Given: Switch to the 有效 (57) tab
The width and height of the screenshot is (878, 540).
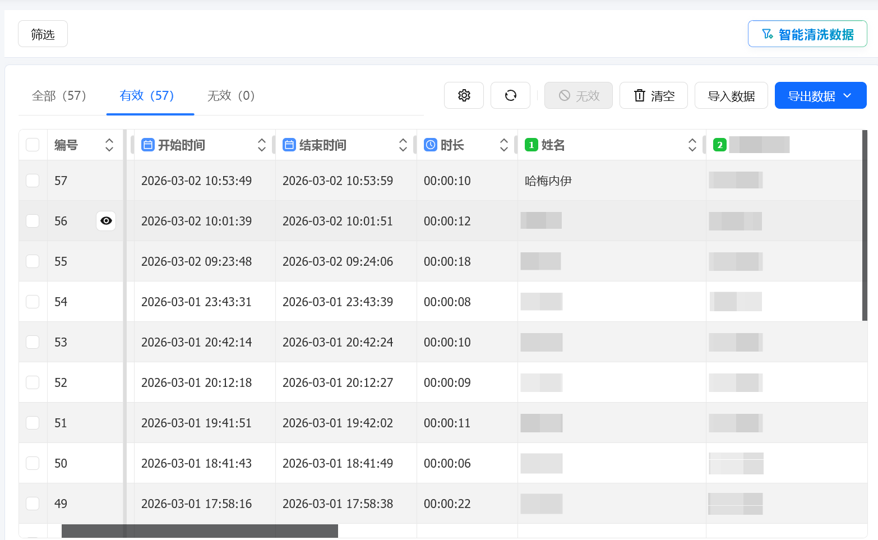Looking at the screenshot, I should pyautogui.click(x=147, y=96).
